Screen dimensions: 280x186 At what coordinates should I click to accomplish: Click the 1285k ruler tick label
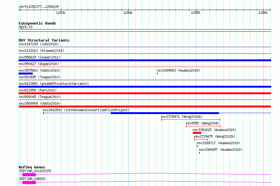point(196,13)
